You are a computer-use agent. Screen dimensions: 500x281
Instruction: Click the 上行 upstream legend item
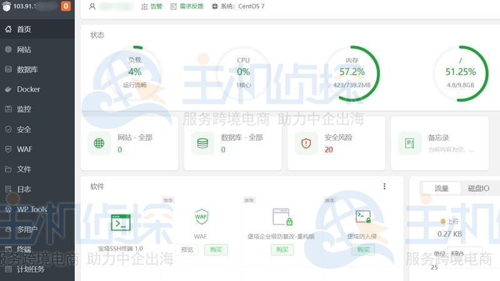[449, 221]
